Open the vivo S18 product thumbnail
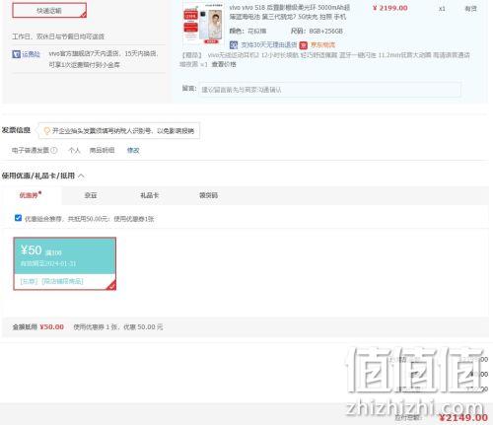The height and width of the screenshot is (425, 493). point(204,24)
